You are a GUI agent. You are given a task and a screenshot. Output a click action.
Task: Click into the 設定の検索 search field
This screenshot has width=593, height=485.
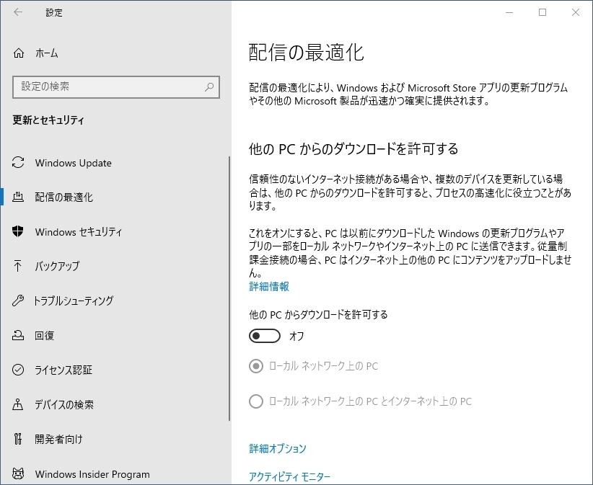115,87
